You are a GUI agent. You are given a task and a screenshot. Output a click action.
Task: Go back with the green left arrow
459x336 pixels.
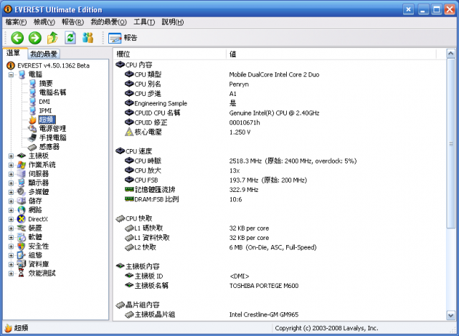(x=17, y=38)
